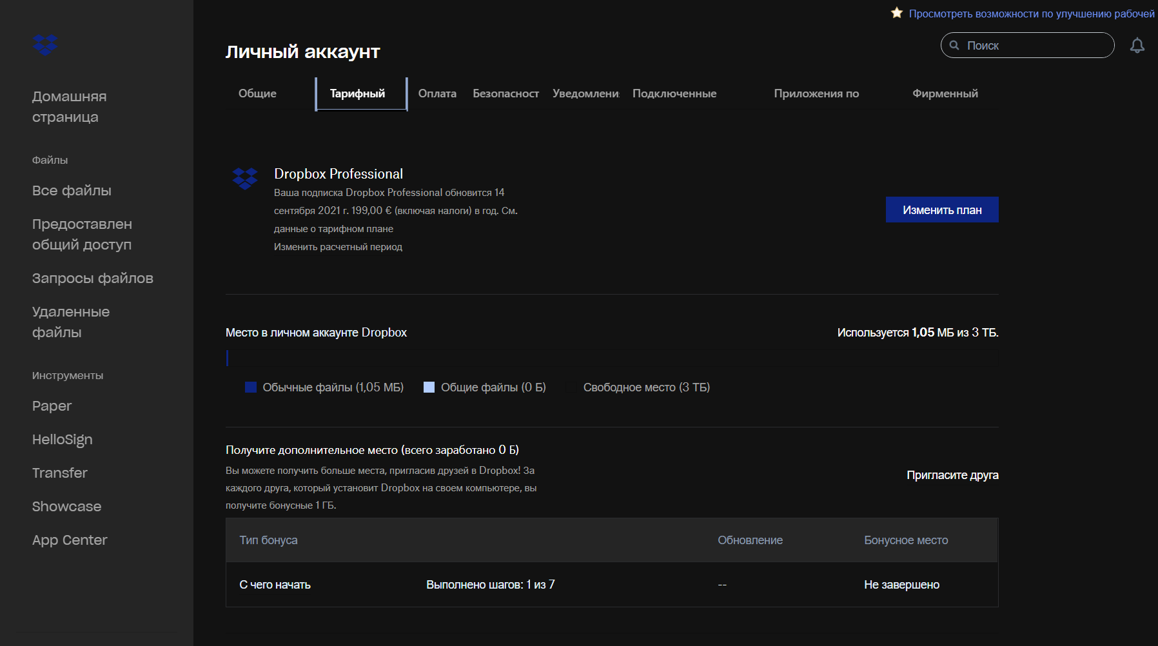1158x646 pixels.
Task: Open the Оплата tab
Action: tap(437, 93)
